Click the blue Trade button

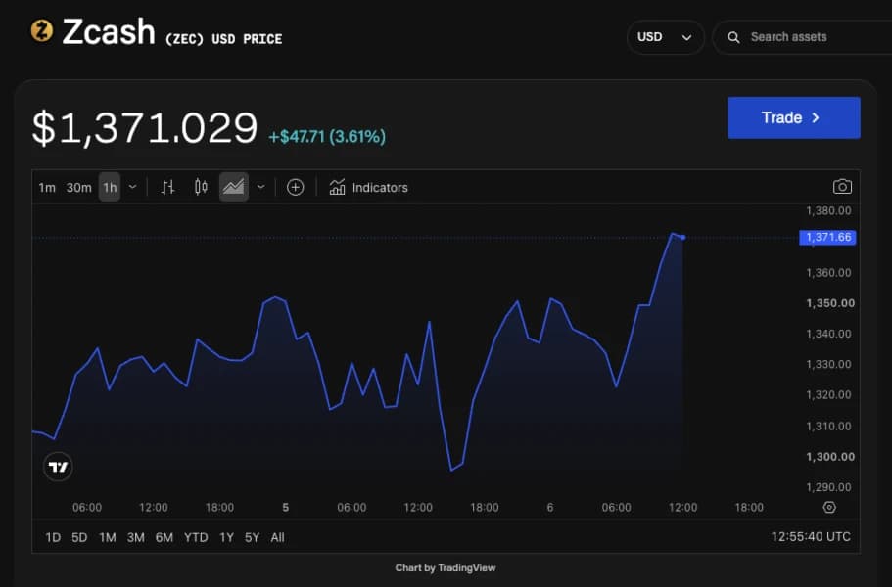(793, 117)
